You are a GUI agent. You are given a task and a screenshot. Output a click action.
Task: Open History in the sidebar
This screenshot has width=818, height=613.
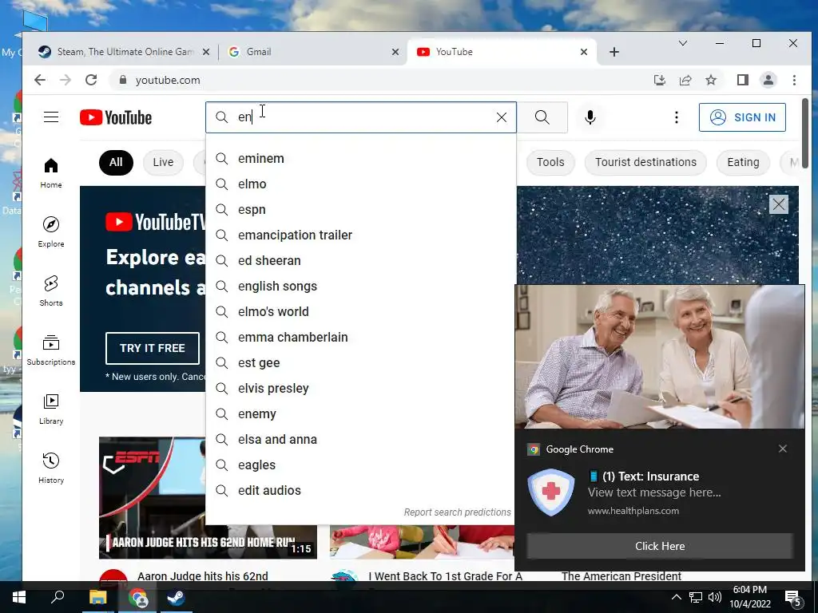[x=51, y=468]
